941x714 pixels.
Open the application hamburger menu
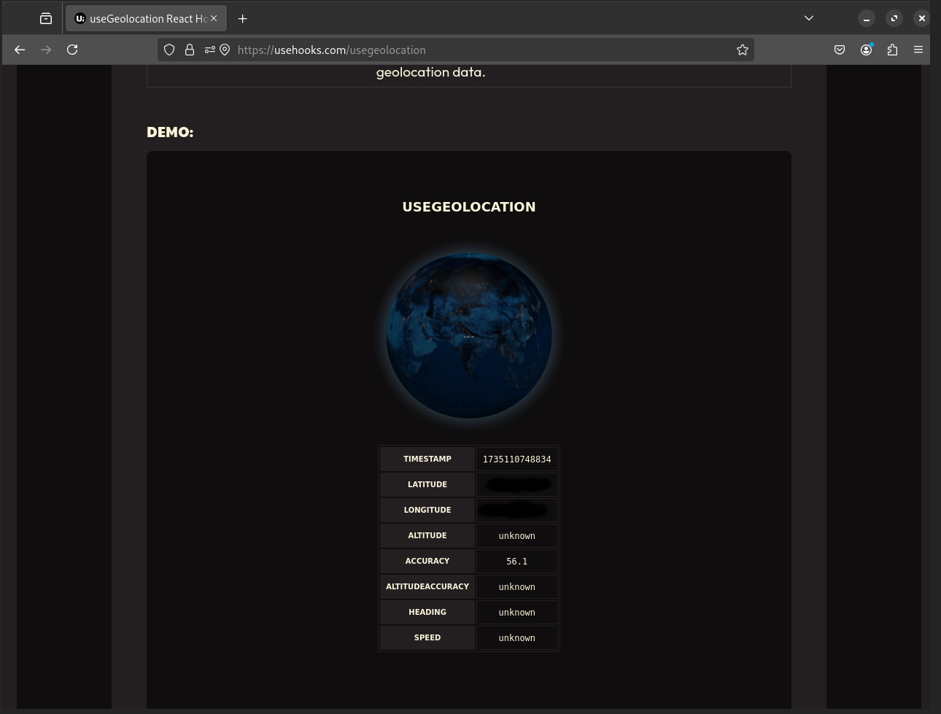(918, 50)
